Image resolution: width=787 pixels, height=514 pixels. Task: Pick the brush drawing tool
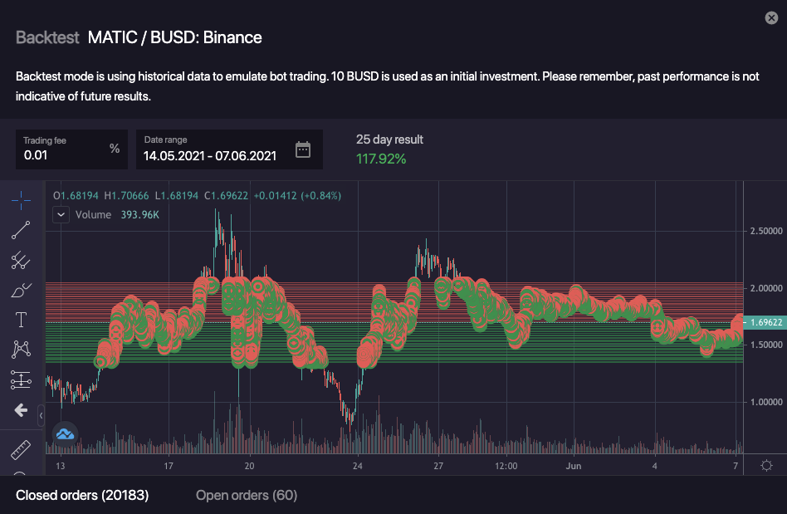[x=21, y=290]
